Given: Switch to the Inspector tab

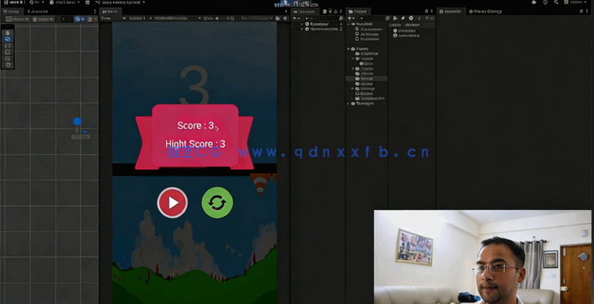Looking at the screenshot, I should pyautogui.click(x=451, y=12).
